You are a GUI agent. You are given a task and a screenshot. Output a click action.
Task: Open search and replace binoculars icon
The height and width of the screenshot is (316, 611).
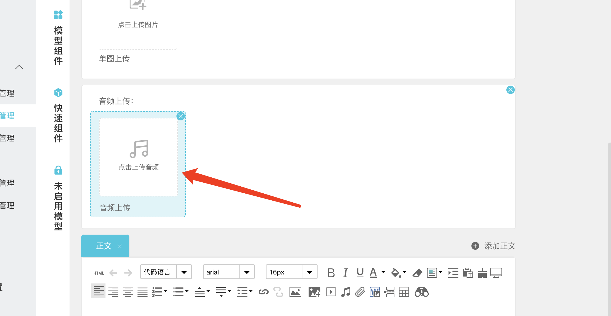click(x=421, y=292)
